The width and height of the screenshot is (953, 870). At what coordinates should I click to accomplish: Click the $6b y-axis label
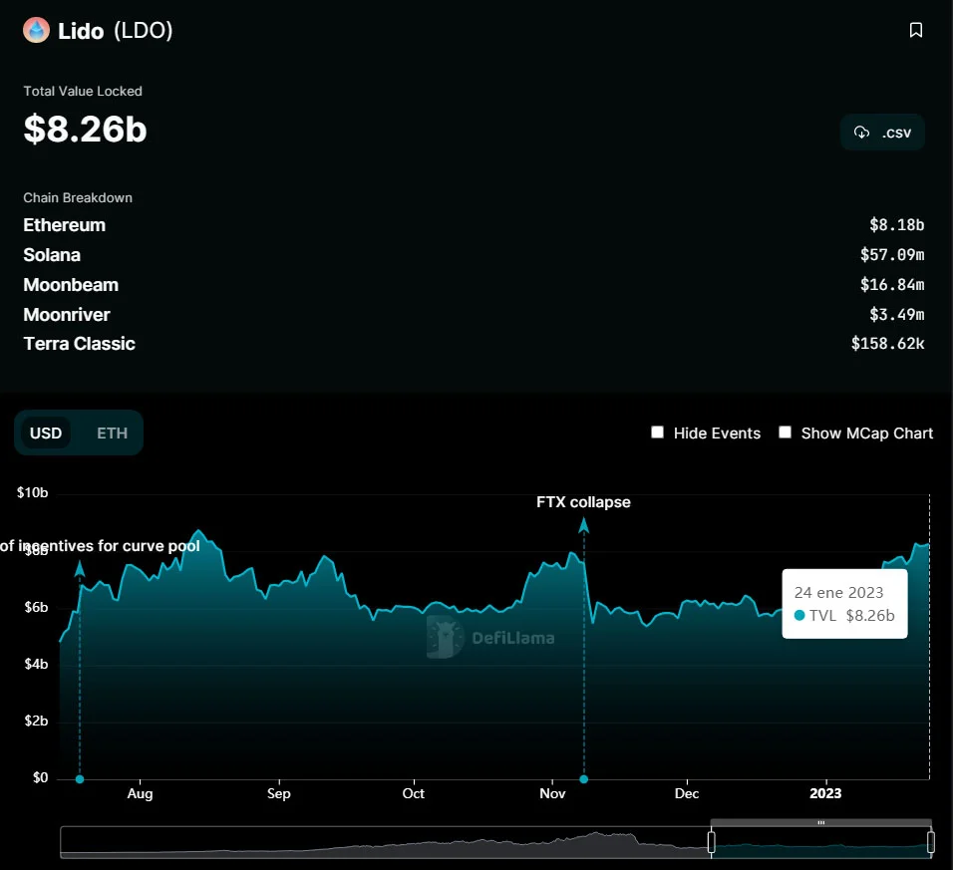(x=36, y=608)
